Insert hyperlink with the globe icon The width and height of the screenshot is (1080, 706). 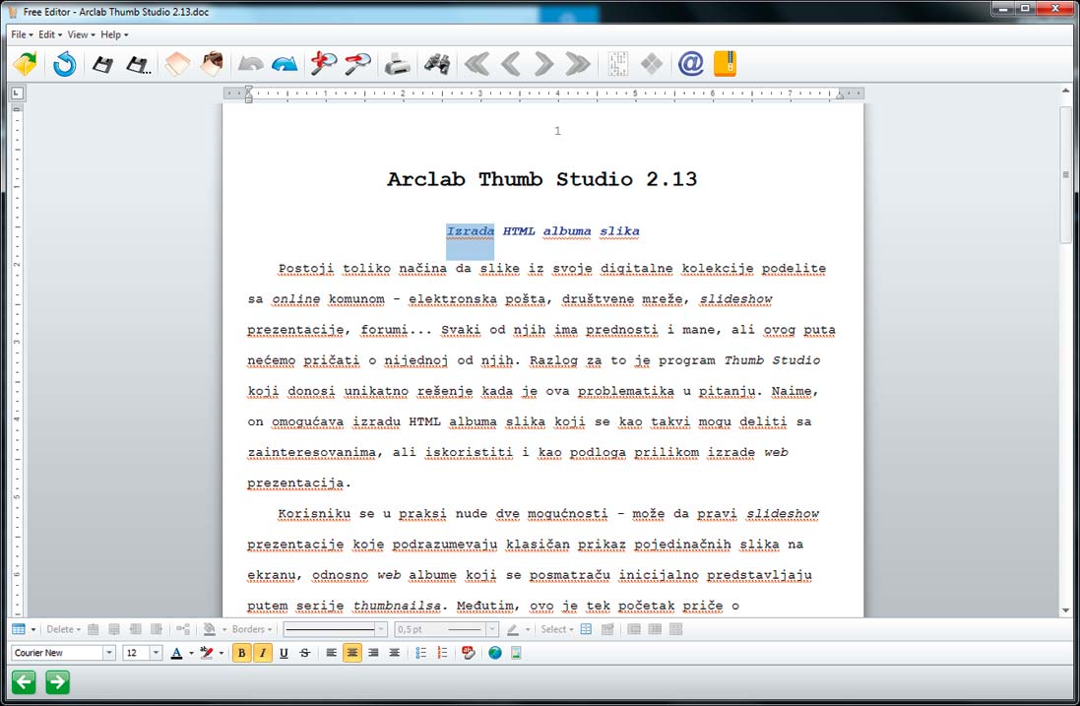[x=494, y=652]
